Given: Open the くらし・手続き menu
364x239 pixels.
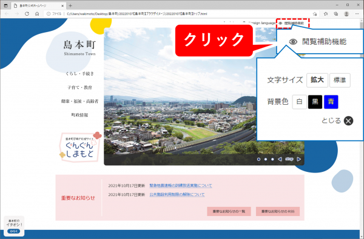Looking at the screenshot, I should coord(79,74).
